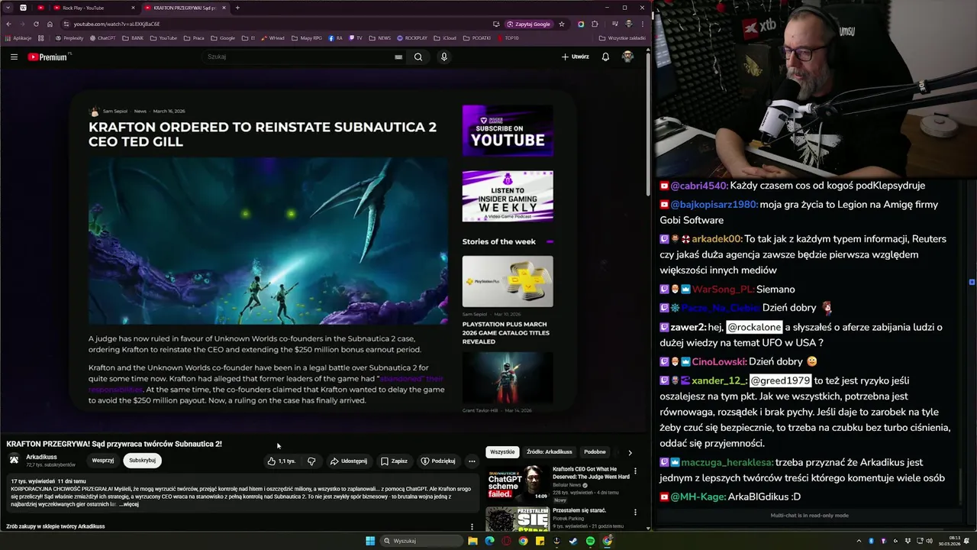
Task: Reload the page in browser toolbar
Action: [36, 24]
